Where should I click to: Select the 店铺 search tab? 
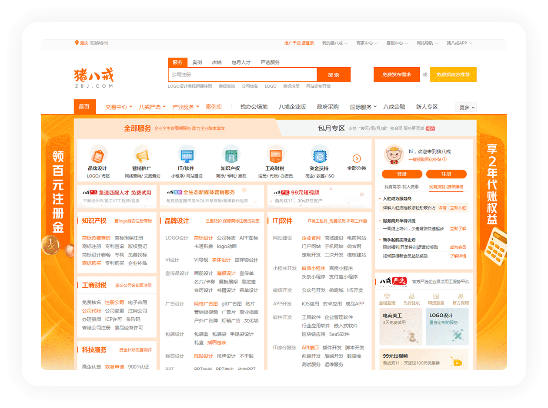(x=217, y=63)
